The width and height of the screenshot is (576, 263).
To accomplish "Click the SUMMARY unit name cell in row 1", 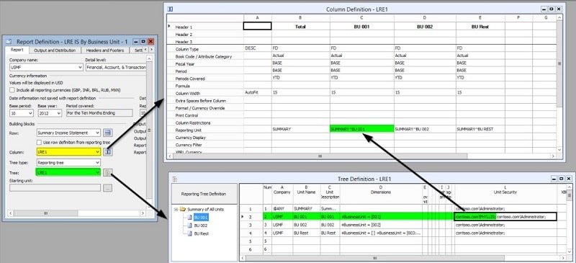I will coord(306,208).
